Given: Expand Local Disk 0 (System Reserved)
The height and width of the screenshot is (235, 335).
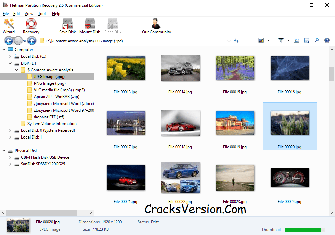Looking at the screenshot, I should [x=10, y=130].
